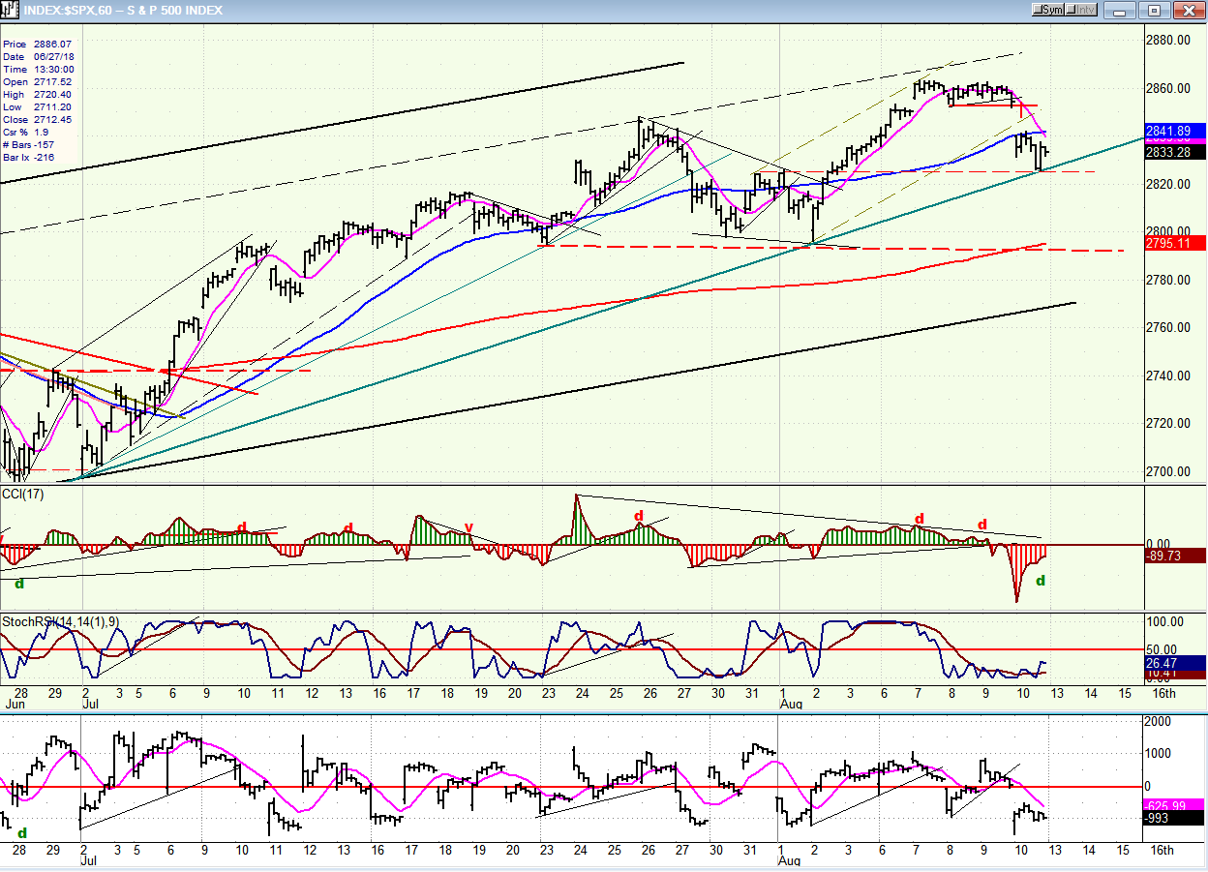Click the 16th date label on bottom axis
1208x872 pixels.
pyautogui.click(x=1162, y=850)
